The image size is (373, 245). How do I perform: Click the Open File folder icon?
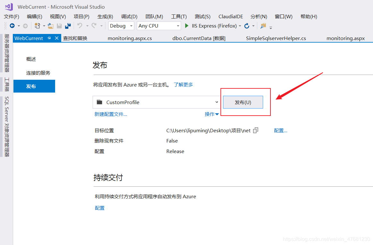point(50,26)
